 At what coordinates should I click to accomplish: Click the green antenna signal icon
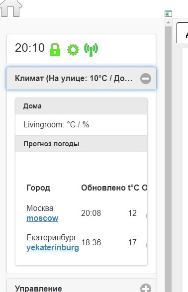coord(91,50)
